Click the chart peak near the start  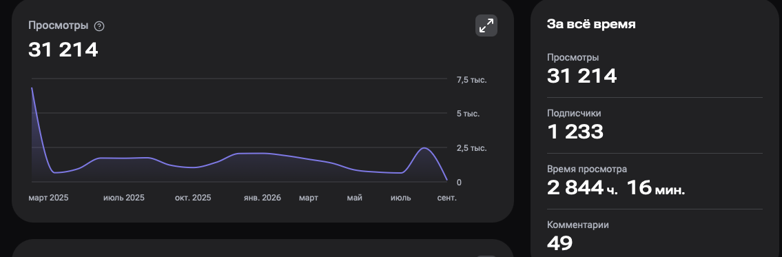click(x=32, y=89)
